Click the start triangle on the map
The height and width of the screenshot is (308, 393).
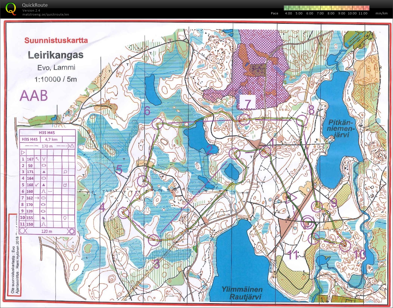click(291, 198)
